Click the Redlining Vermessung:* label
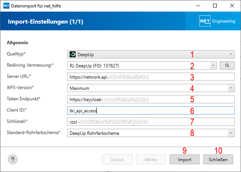241x172 pixels. pos(30,65)
